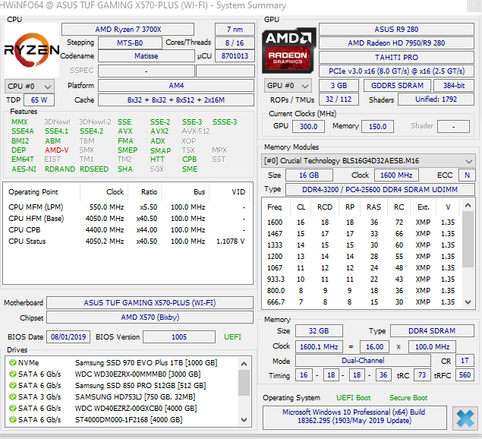The height and width of the screenshot is (439, 482).
Task: Click the BIOS date 08/01/2019 field
Action: tap(68, 337)
